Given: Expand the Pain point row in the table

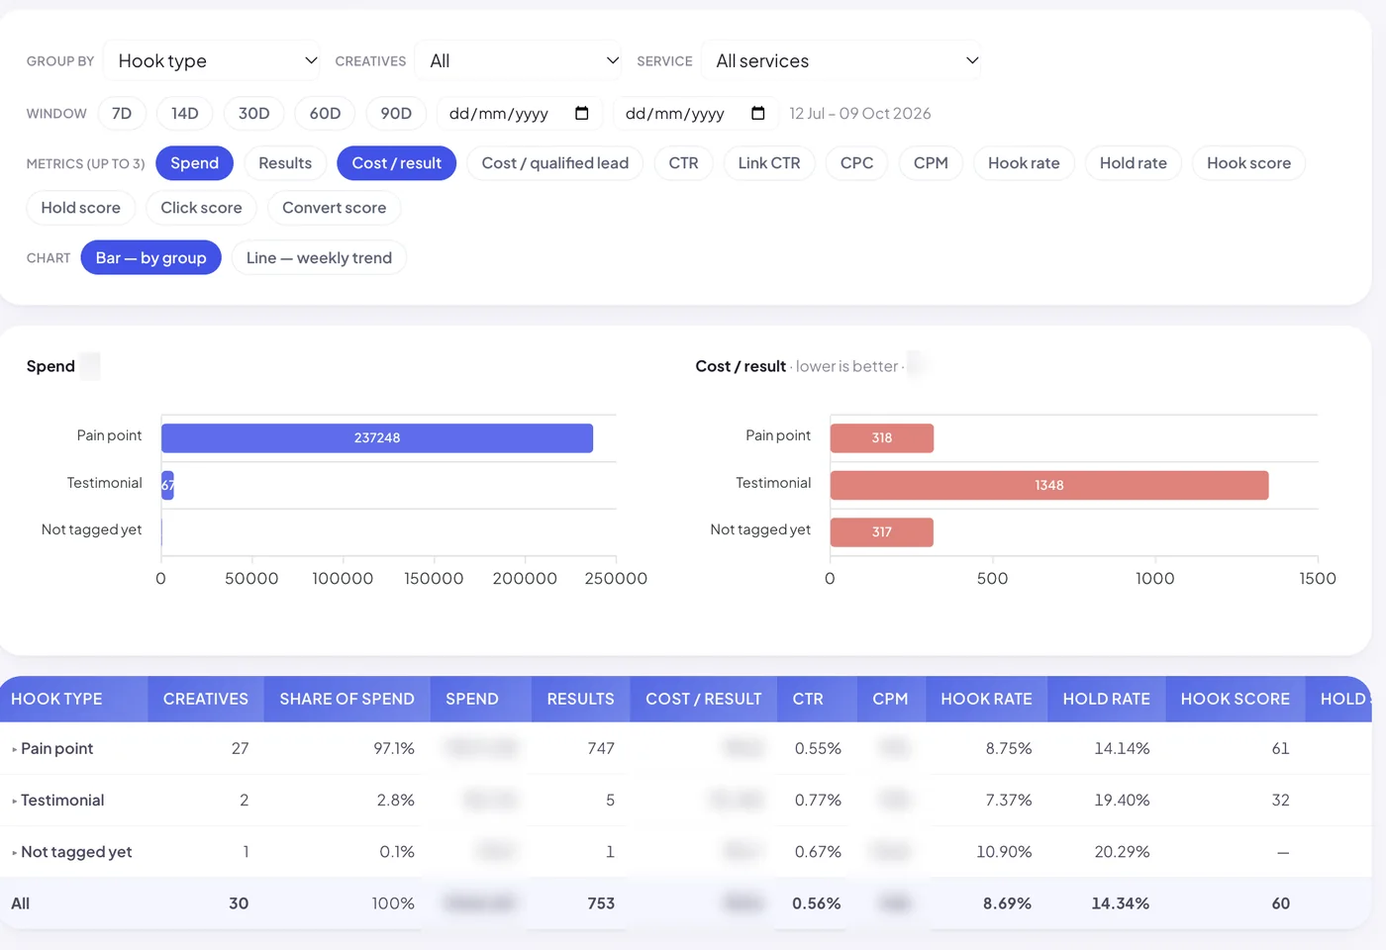Looking at the screenshot, I should (x=15, y=749).
